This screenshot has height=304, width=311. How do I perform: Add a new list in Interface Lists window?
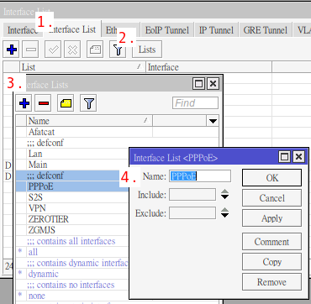[x=24, y=103]
